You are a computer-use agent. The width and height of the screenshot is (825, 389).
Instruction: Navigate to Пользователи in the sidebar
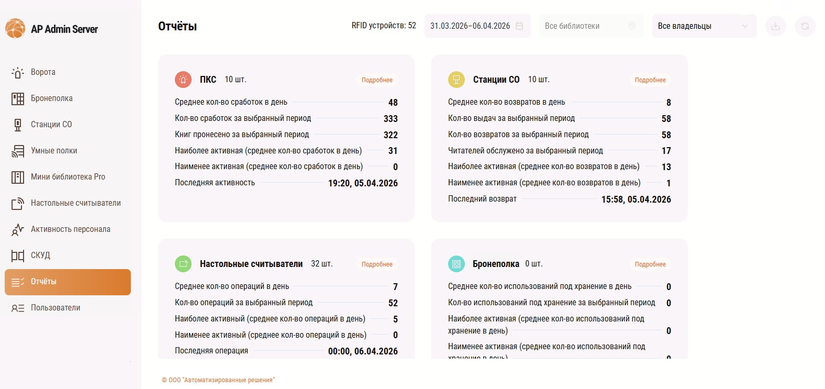point(55,308)
